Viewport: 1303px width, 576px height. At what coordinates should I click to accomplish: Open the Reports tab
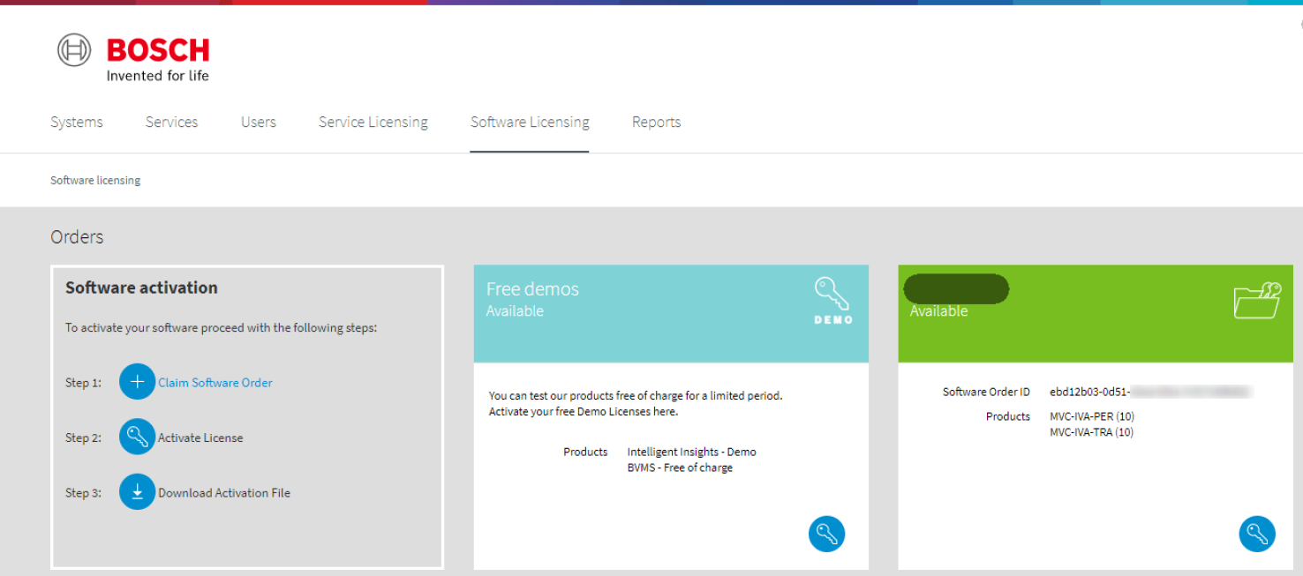point(656,123)
